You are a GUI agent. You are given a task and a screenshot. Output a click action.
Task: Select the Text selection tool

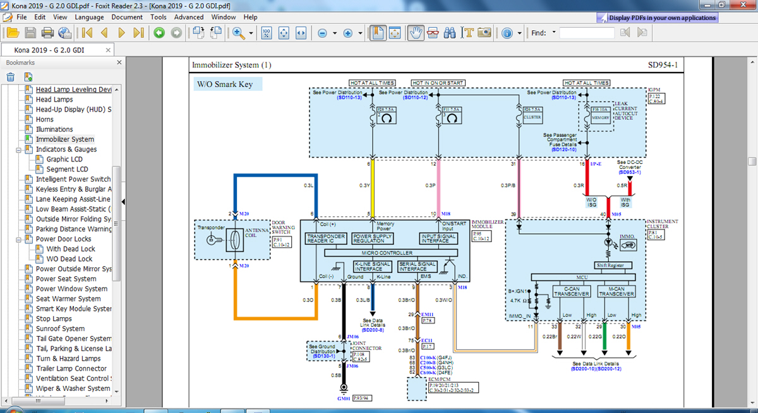click(x=468, y=33)
